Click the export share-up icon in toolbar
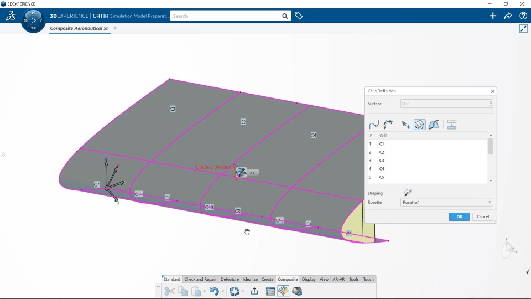 pos(254,291)
